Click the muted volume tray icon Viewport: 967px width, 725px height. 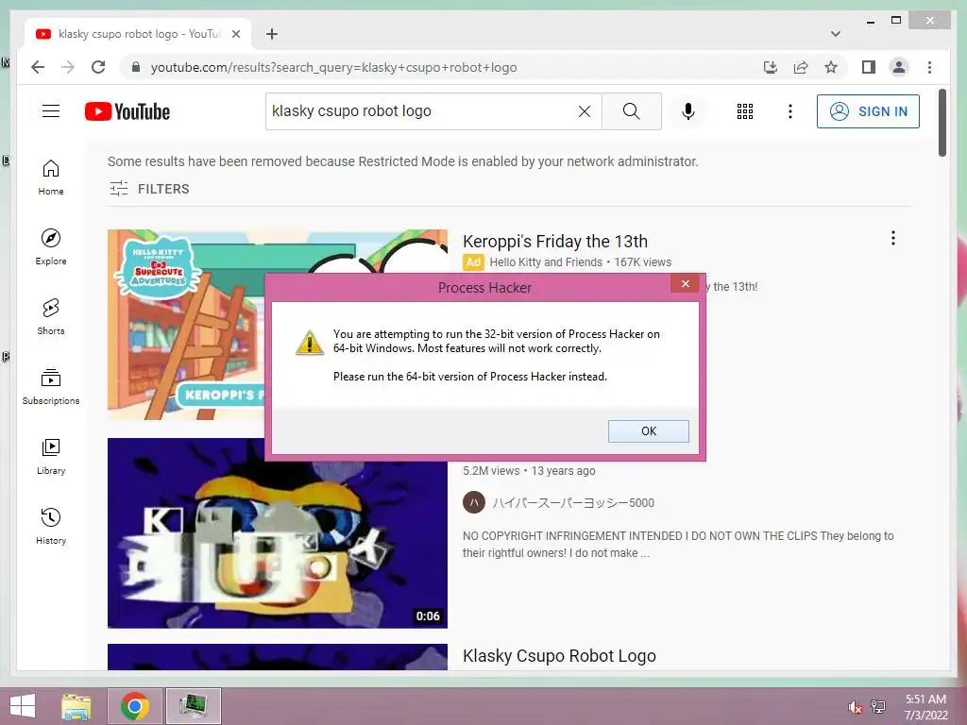[x=855, y=707]
